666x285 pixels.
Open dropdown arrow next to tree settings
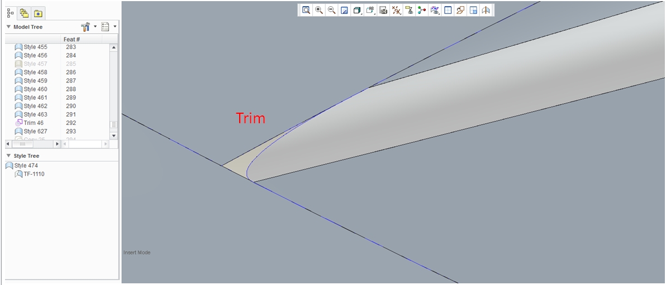pyautogui.click(x=95, y=27)
